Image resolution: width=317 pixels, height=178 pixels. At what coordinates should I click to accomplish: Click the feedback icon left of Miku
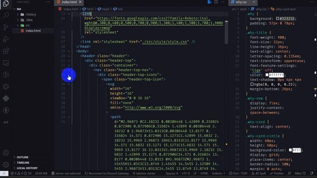click(x=289, y=173)
